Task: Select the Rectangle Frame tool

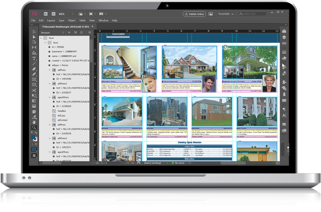Action: (34, 79)
